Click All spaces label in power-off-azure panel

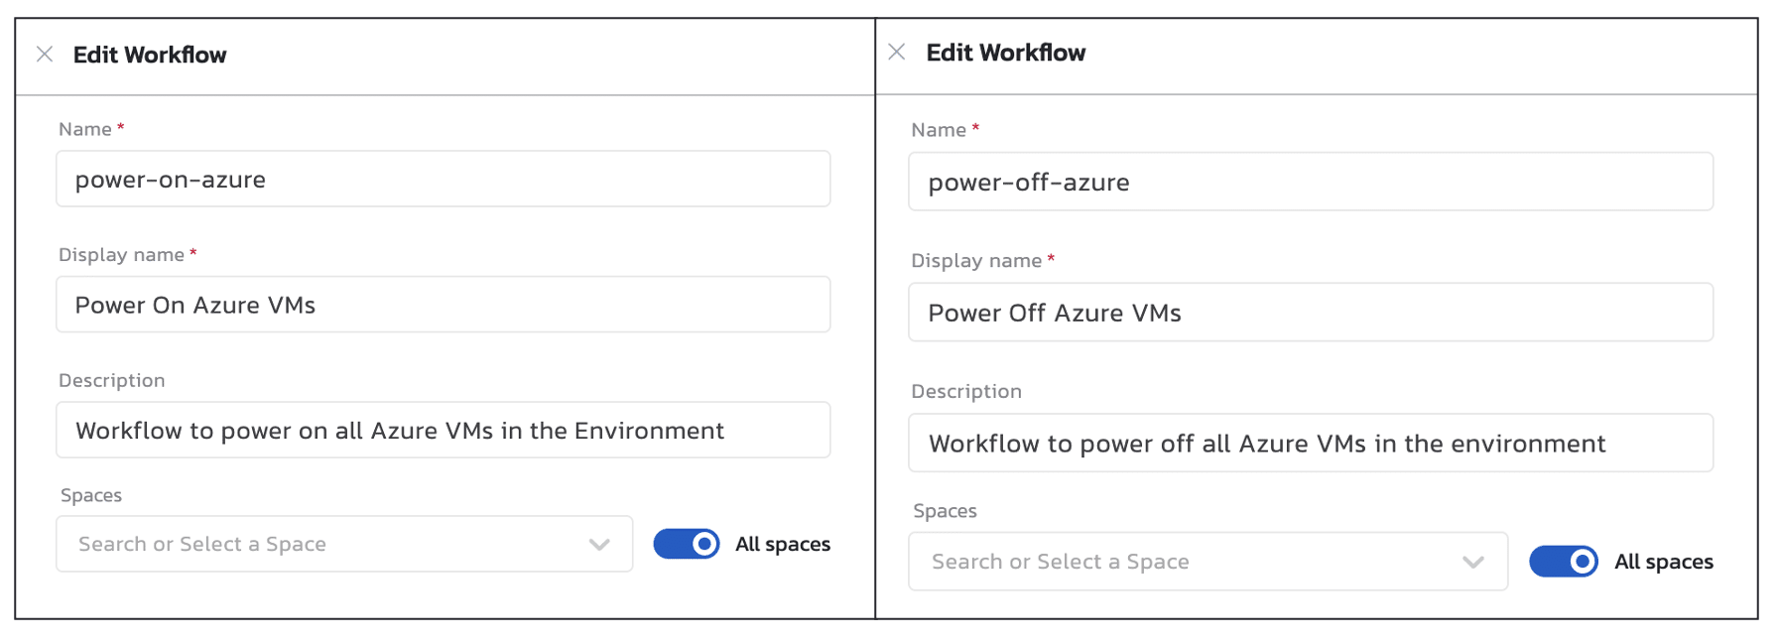click(1664, 562)
